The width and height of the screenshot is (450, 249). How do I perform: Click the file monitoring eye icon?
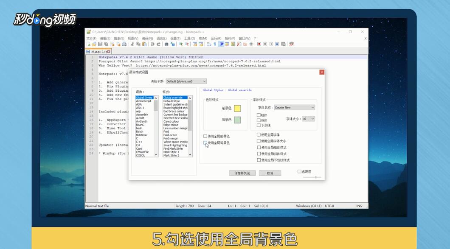251,44
